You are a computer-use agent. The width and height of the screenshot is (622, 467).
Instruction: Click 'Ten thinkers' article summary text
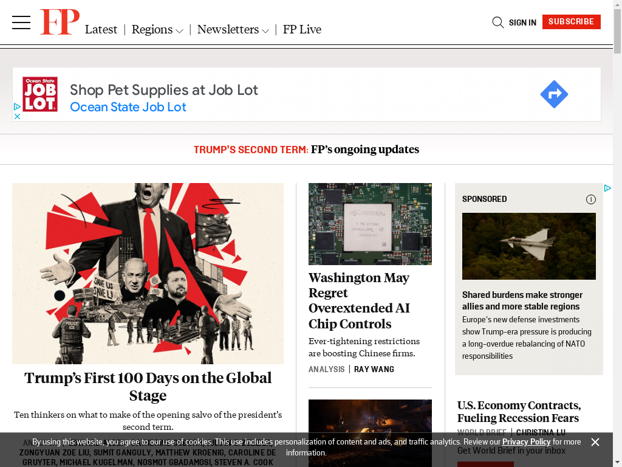148,421
